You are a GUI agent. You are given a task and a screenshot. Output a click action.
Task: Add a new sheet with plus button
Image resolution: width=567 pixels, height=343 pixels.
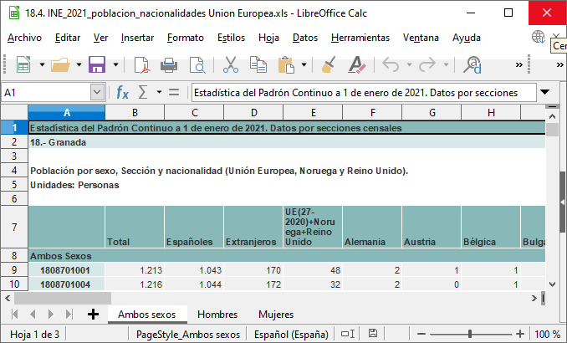coord(93,315)
